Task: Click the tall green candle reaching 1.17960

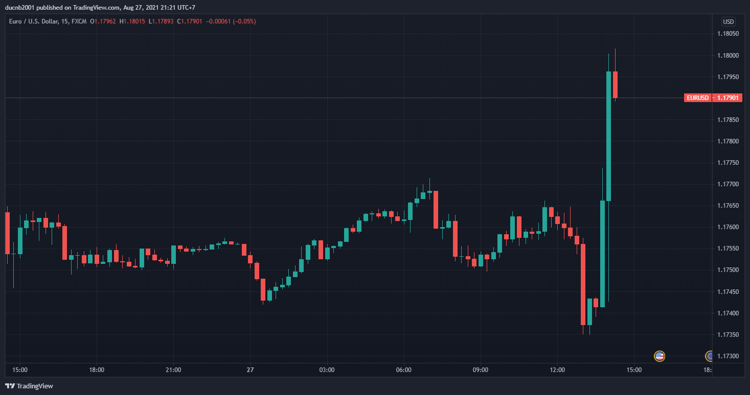Action: pos(609,136)
